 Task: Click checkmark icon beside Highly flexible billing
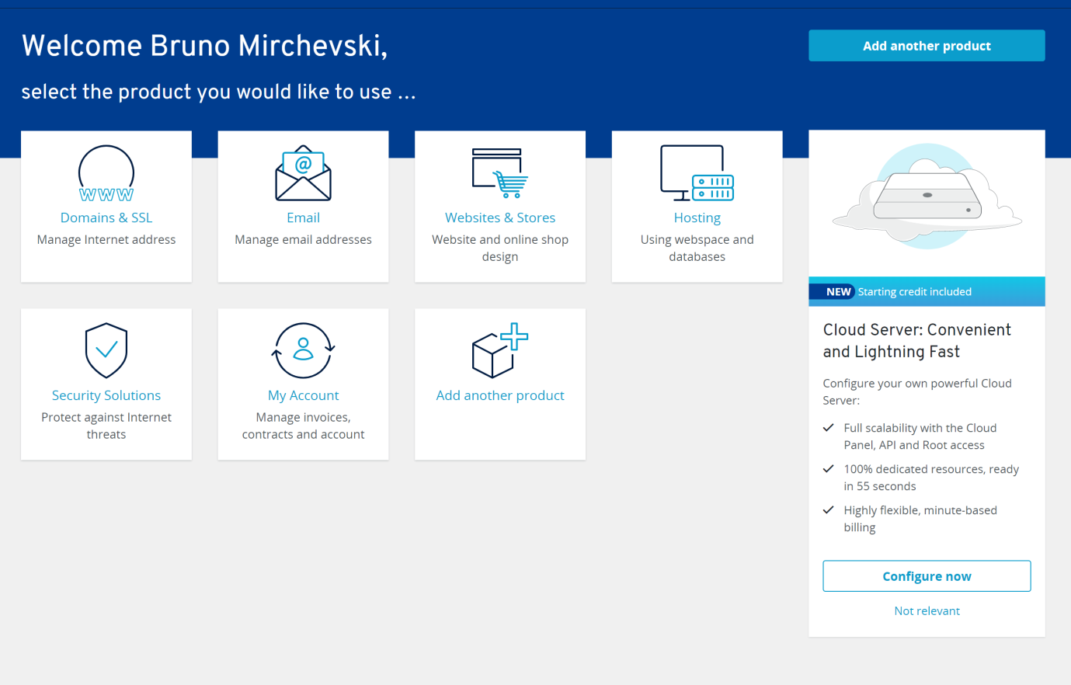click(x=829, y=510)
